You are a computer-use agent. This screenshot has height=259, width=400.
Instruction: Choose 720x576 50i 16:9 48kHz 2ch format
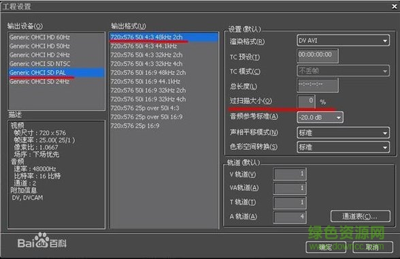[x=164, y=73]
